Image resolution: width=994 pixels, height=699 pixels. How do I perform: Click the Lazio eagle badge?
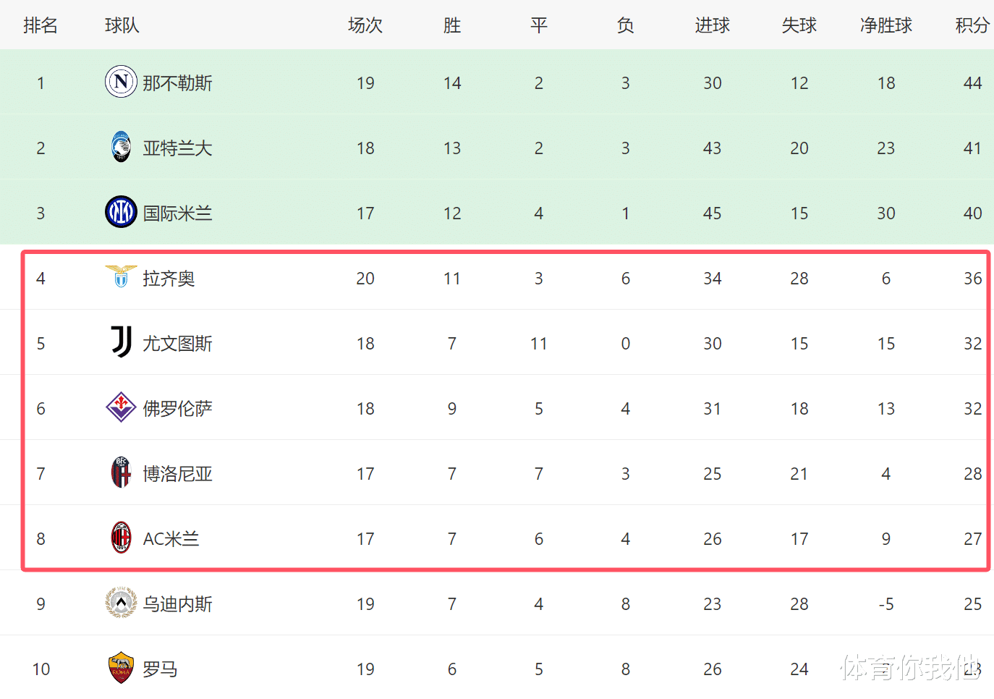tap(121, 276)
